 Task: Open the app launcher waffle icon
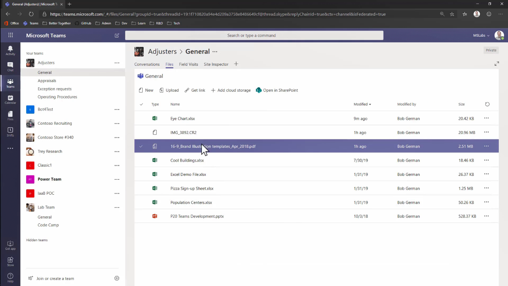[x=11, y=35]
